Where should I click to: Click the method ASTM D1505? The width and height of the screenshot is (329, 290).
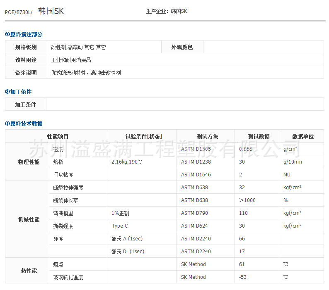pos(196,149)
